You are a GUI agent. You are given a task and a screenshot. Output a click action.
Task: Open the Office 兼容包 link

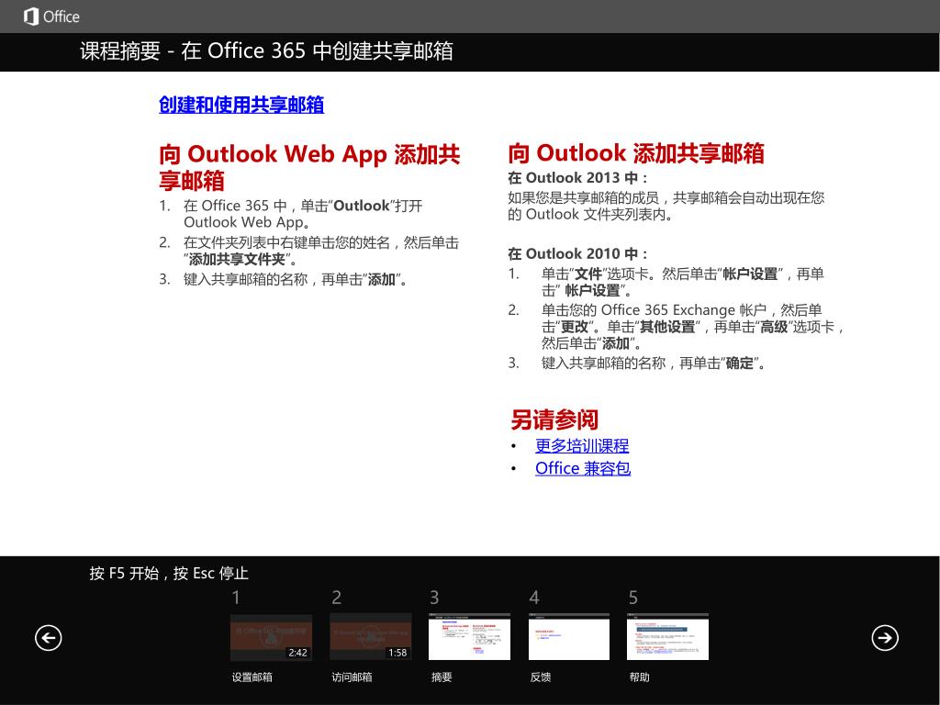point(583,468)
